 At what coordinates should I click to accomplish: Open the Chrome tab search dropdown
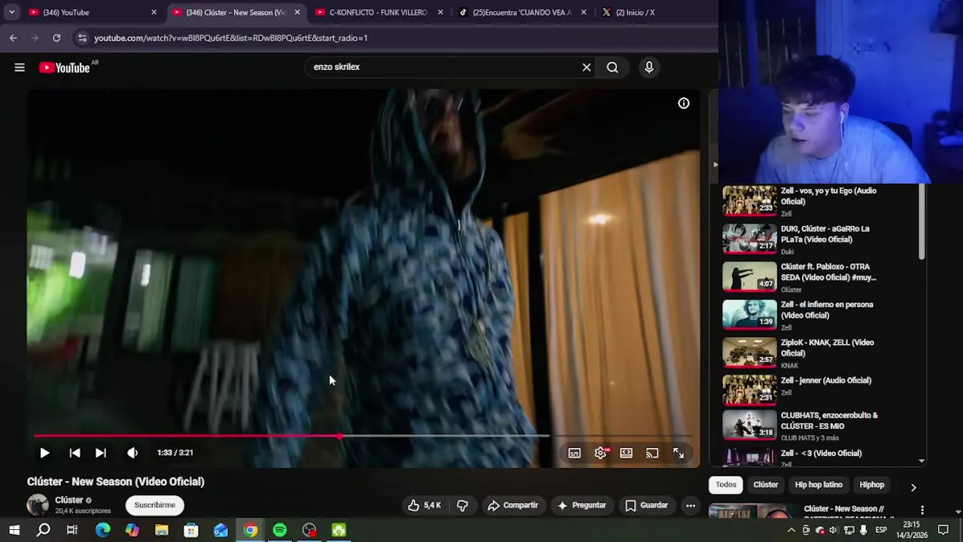click(x=11, y=12)
